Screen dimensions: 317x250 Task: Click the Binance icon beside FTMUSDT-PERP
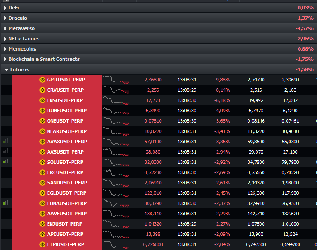[42, 244]
